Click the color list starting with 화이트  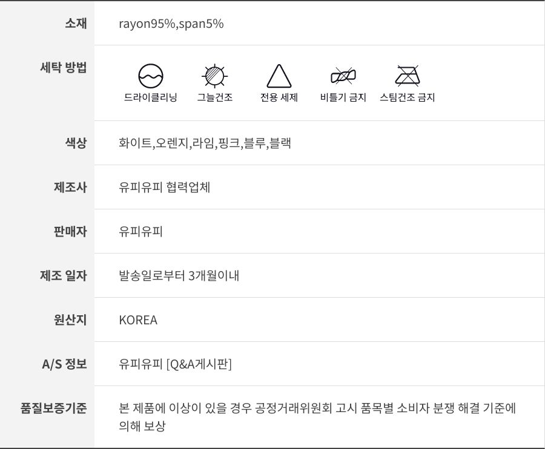[x=205, y=143]
